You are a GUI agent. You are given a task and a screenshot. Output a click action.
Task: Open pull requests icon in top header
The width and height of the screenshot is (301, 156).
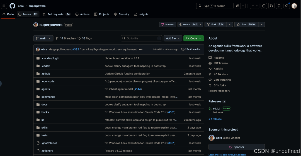pos(271,6)
